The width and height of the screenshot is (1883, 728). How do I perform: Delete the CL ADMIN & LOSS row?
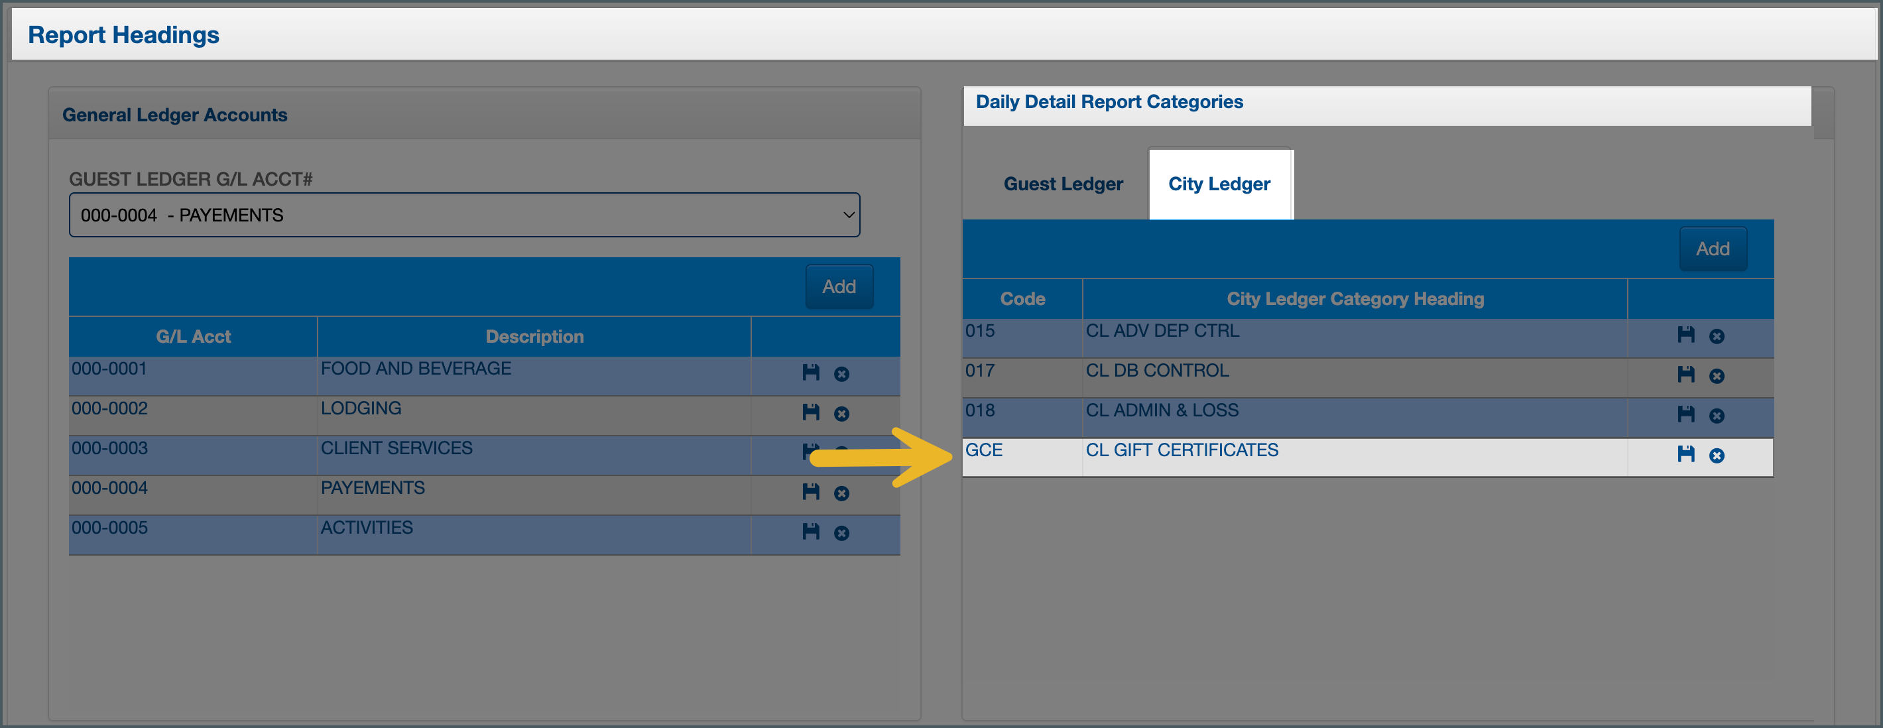1717,416
